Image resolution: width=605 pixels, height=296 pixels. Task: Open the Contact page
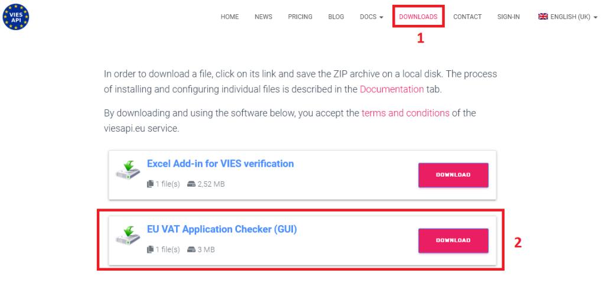467,17
